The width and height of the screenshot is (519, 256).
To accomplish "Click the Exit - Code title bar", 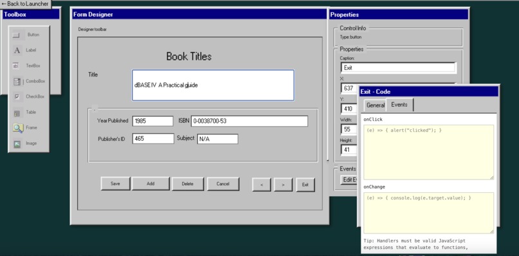I will tap(429, 91).
